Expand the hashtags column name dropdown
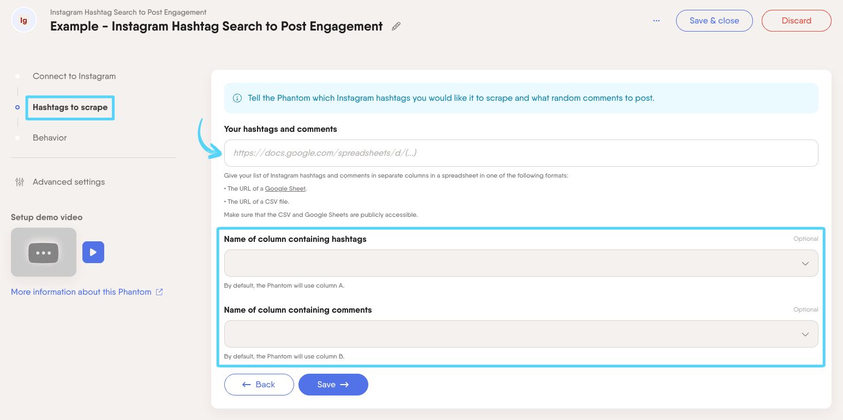The image size is (843, 420). coord(521,263)
